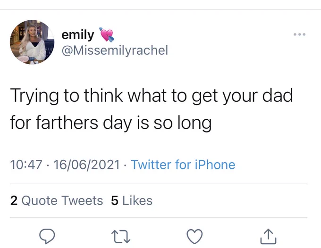Click the Twitter for iPhone link
The width and height of the screenshot is (321, 248).
[183, 165]
